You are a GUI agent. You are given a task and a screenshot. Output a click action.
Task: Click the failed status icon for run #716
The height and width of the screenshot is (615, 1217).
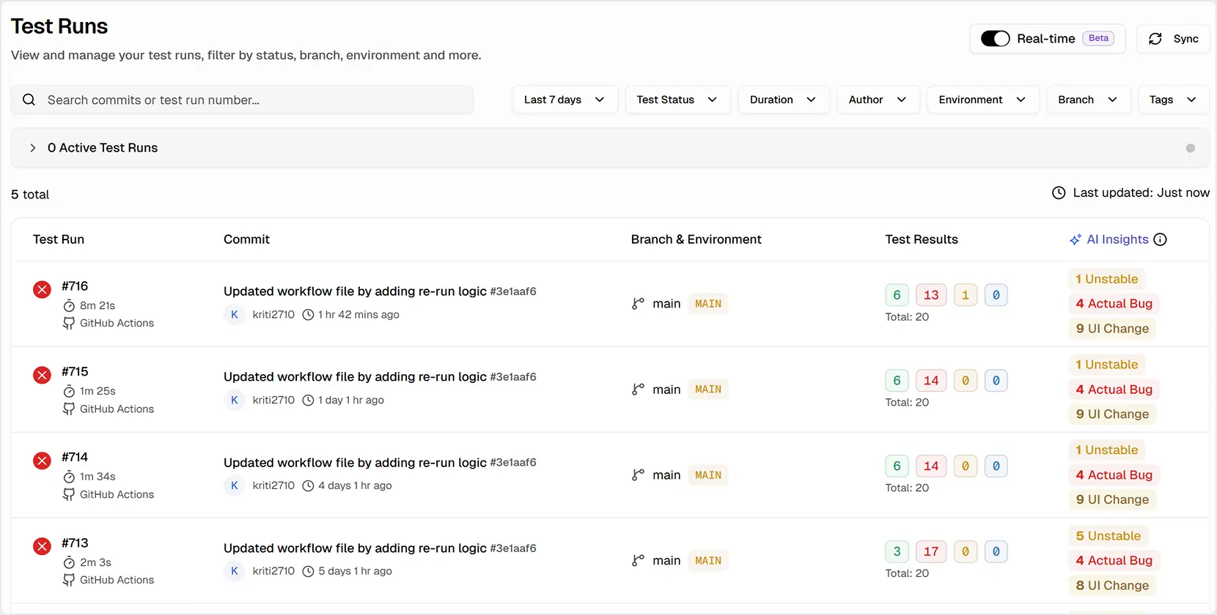(x=42, y=289)
